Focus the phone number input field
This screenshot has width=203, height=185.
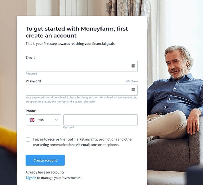100,120
